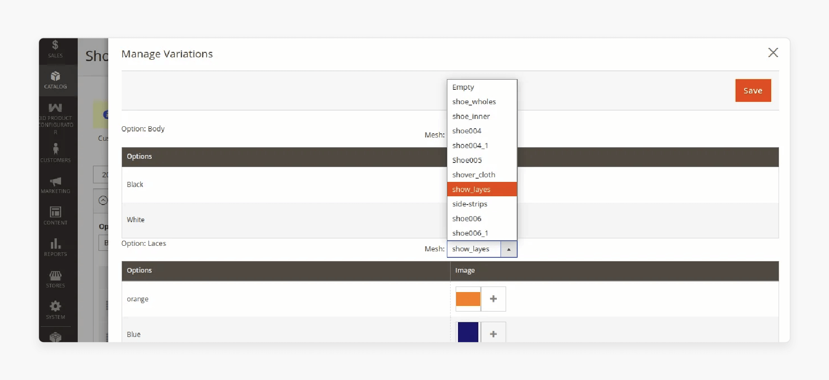
Task: Click the circled chevron collapse icon behind dialog
Action: pyautogui.click(x=103, y=200)
